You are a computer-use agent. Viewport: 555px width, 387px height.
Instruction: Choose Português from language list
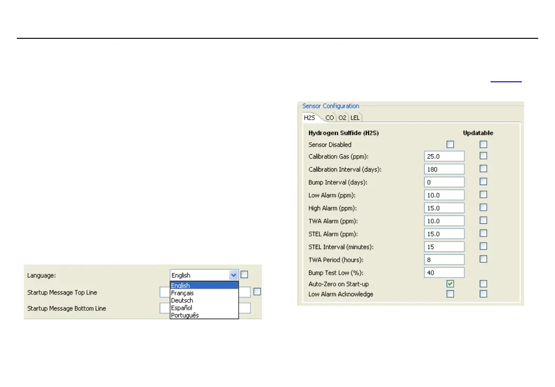point(204,315)
